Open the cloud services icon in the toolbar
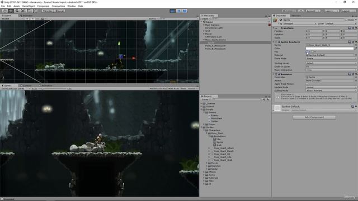 point(301,11)
